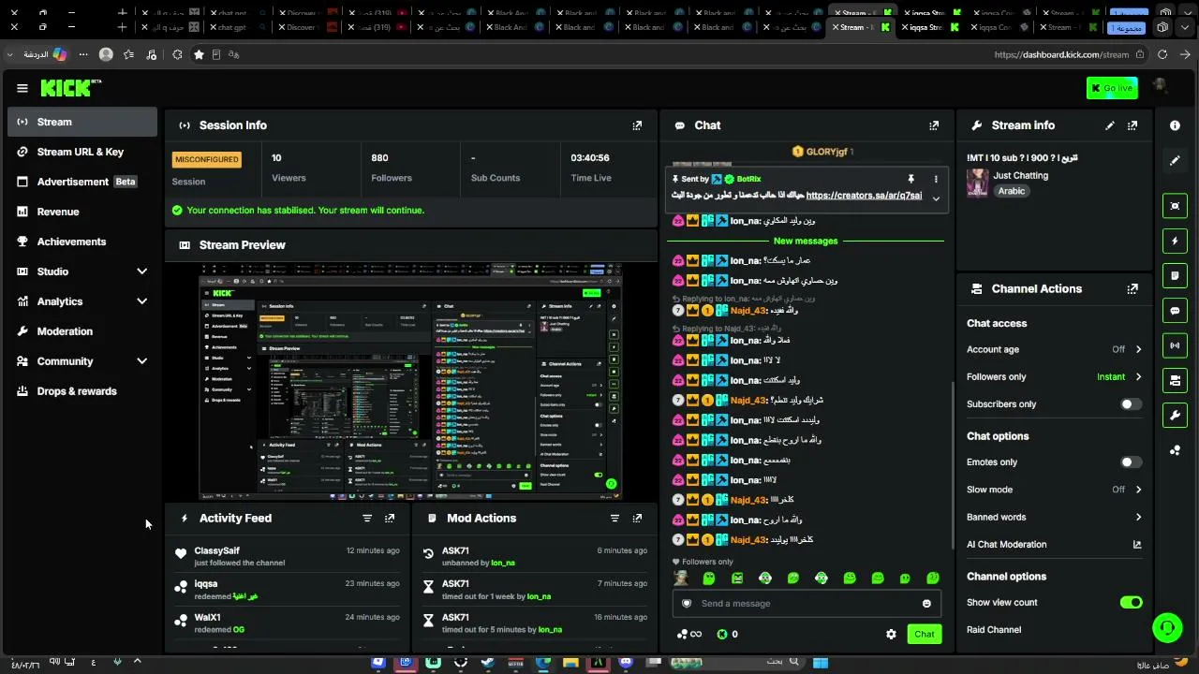Click Raid Channel option
Image resolution: width=1199 pixels, height=674 pixels.
tap(994, 630)
